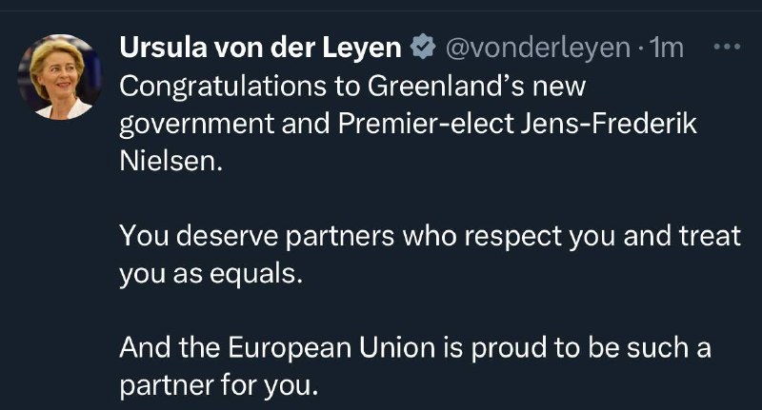Click the word Congratulations in the post
The width and height of the screenshot is (762, 410).
[x=223, y=87]
